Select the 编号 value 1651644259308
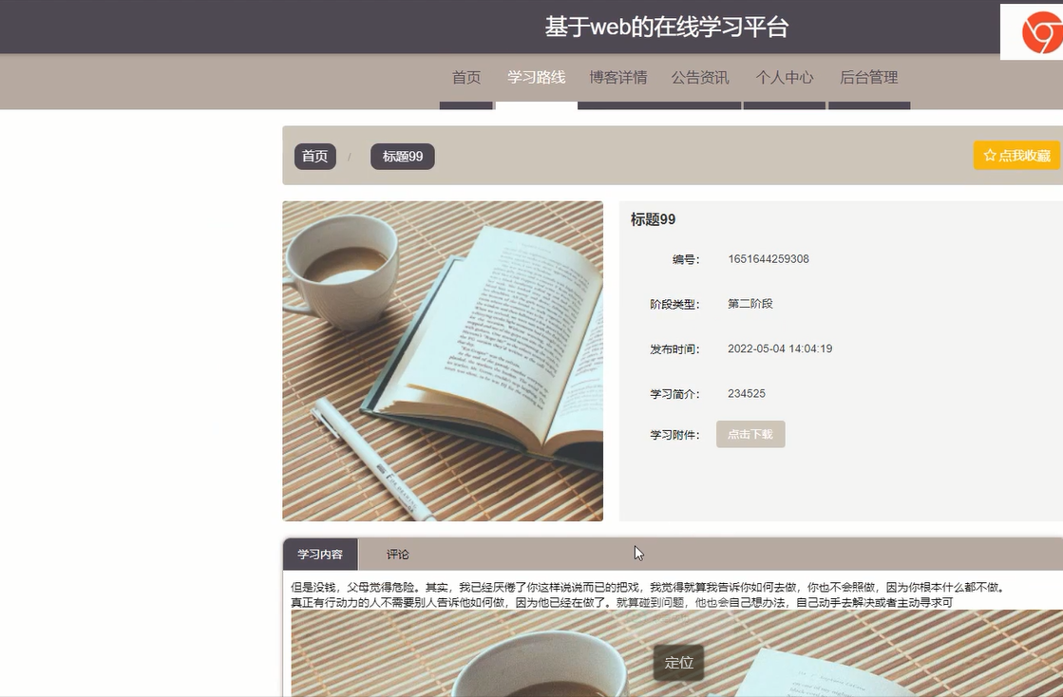 (x=769, y=258)
